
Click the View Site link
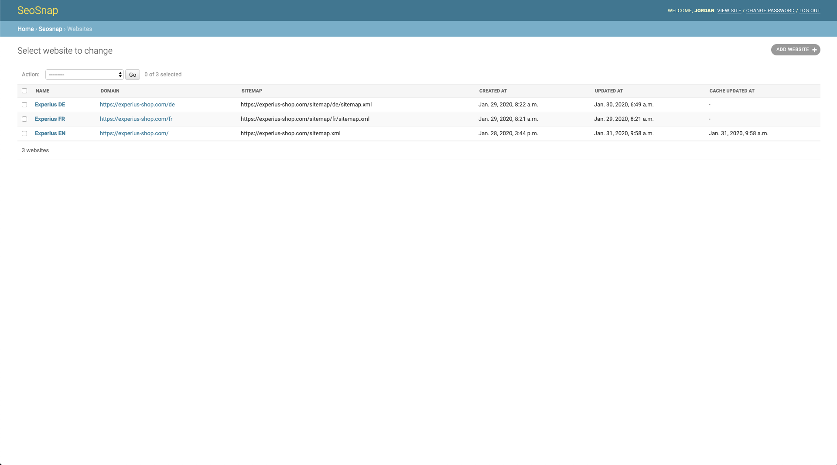[729, 10]
